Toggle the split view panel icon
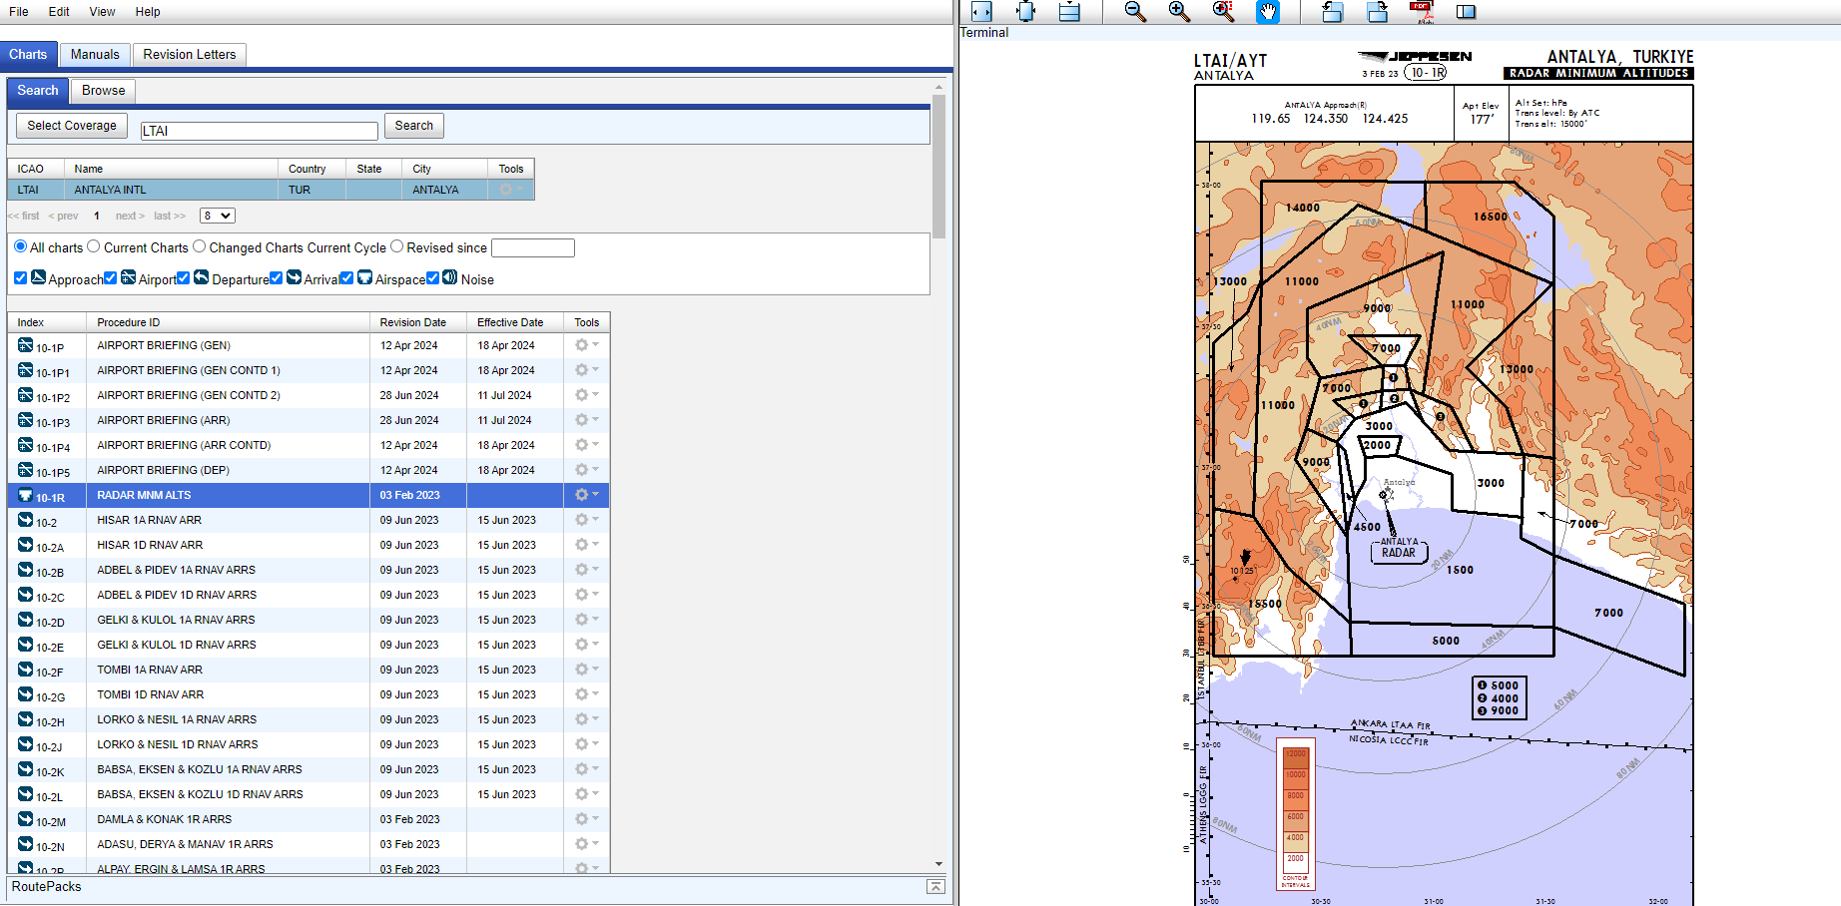Screen dimensions: 1841x906 point(1466,12)
